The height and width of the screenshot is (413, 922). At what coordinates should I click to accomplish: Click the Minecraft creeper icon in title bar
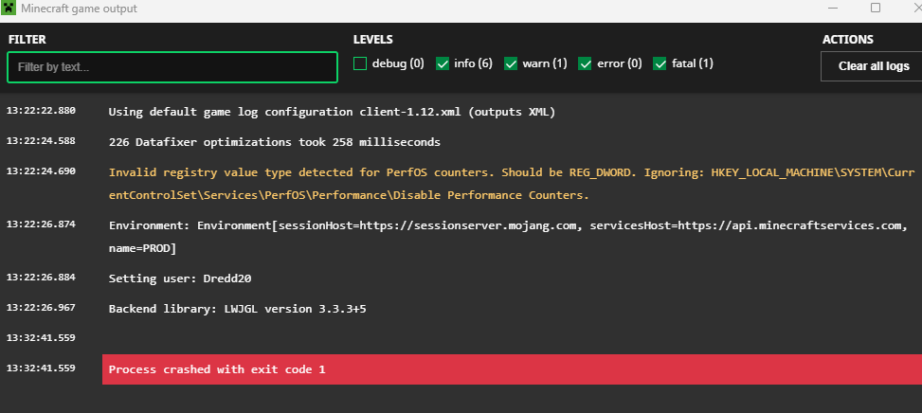click(x=9, y=8)
